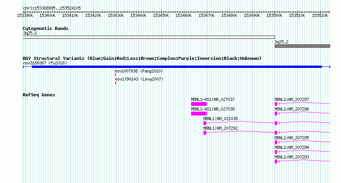
Task: Click the Cytogenetic Bands track title
Action: (46, 28)
